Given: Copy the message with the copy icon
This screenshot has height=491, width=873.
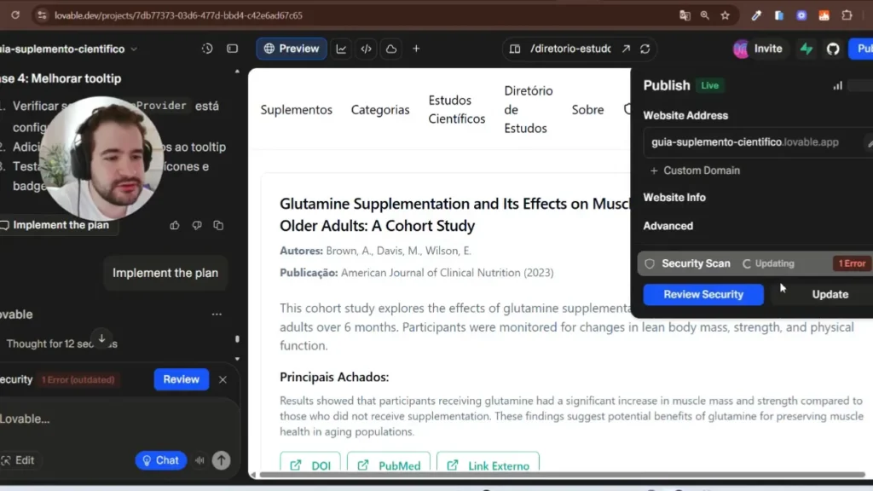Looking at the screenshot, I should coord(218,225).
